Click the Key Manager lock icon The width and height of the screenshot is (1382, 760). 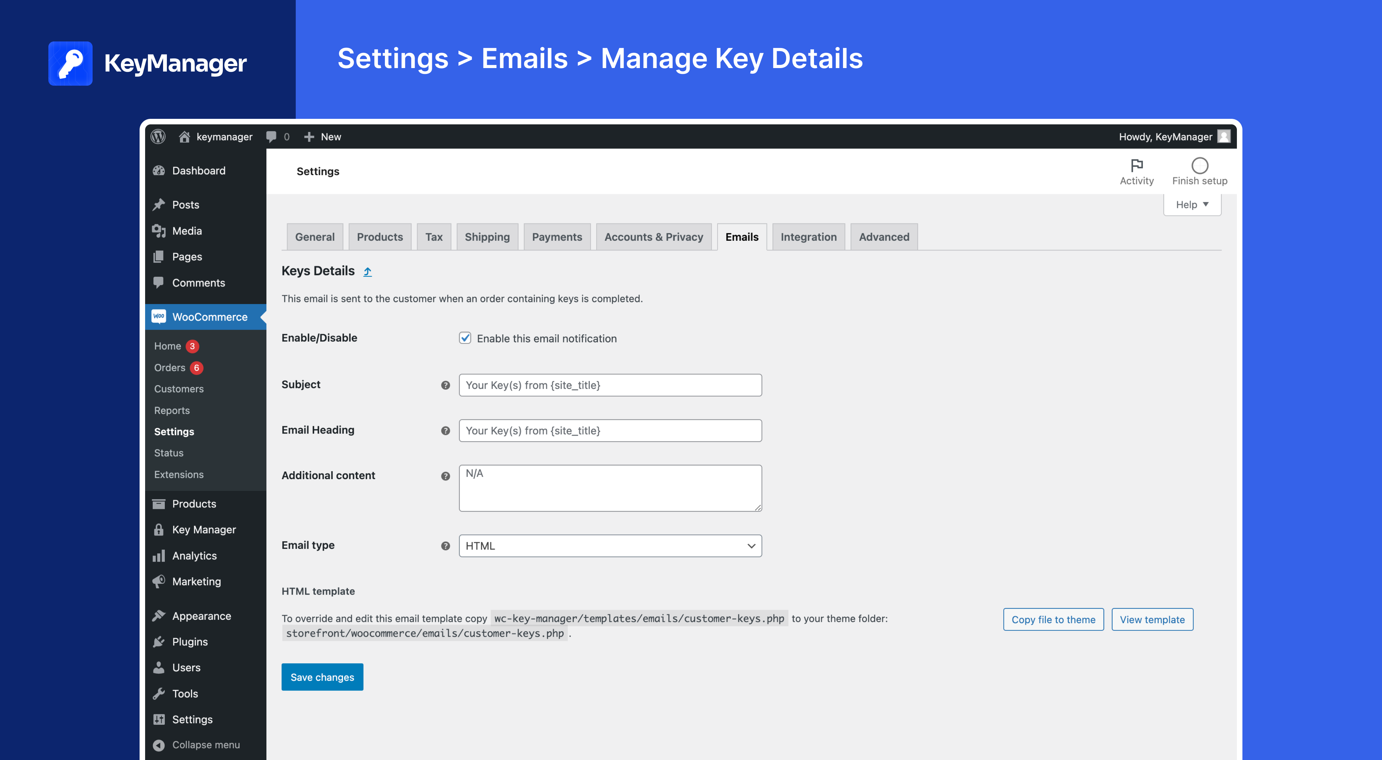[159, 530]
